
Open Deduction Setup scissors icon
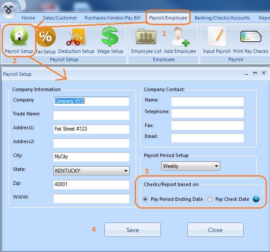click(76, 36)
